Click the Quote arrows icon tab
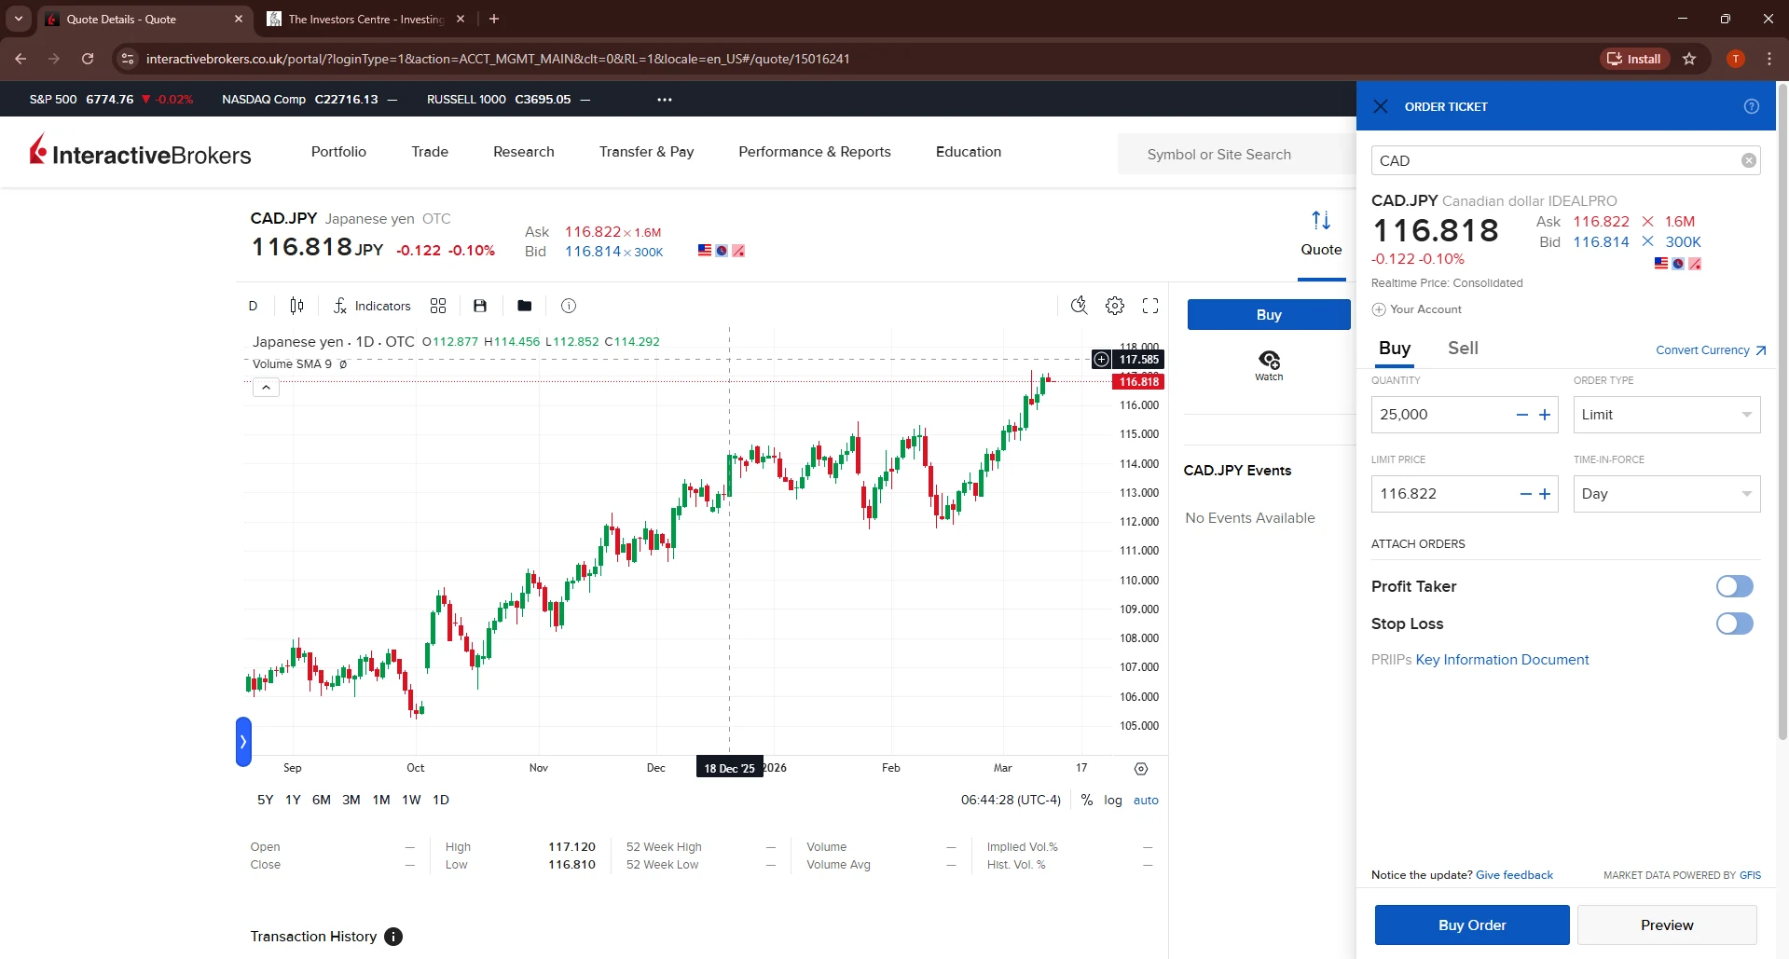The image size is (1789, 959). tap(1321, 233)
